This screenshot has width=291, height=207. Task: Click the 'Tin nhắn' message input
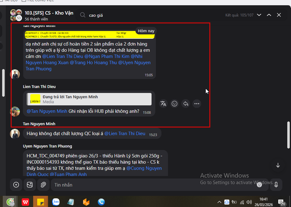click(x=160, y=185)
